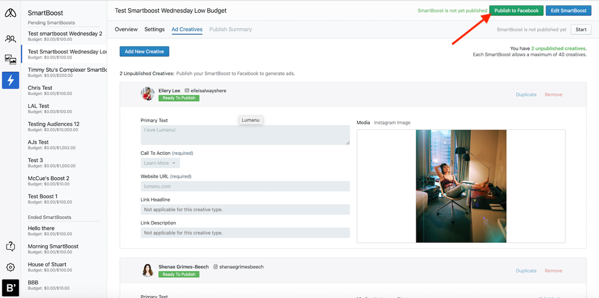599x298 pixels.
Task: Click the Website URL field lumanu.com
Action: (245, 186)
